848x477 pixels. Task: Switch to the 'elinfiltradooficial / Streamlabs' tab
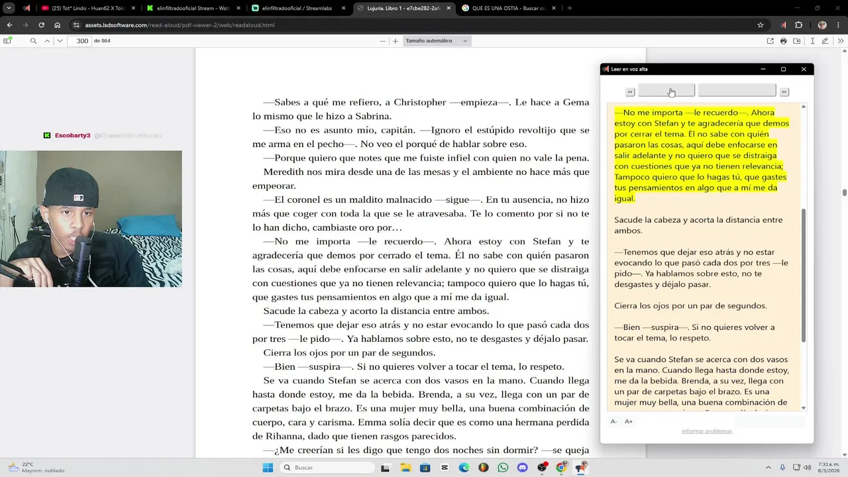[x=297, y=8]
